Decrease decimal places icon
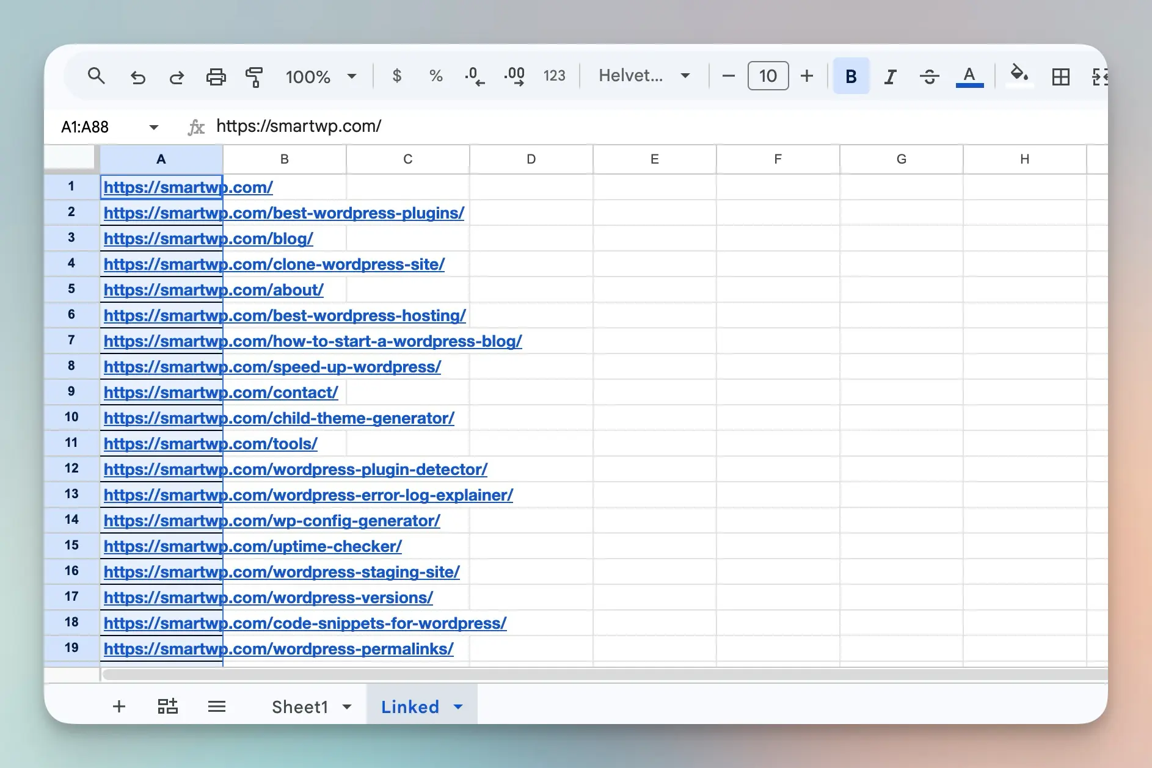Screen dimensions: 1152x768 [475, 76]
